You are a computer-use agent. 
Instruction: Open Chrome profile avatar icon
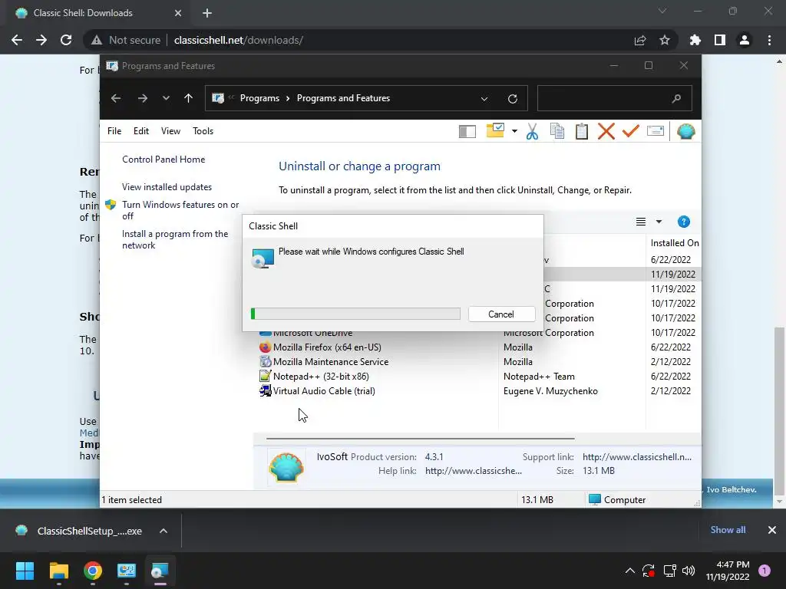tap(745, 40)
